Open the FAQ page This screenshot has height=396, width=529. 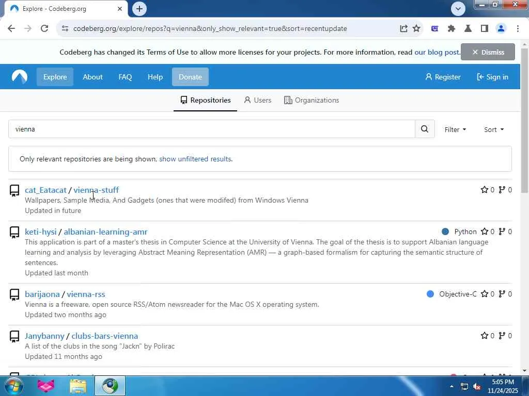click(125, 77)
